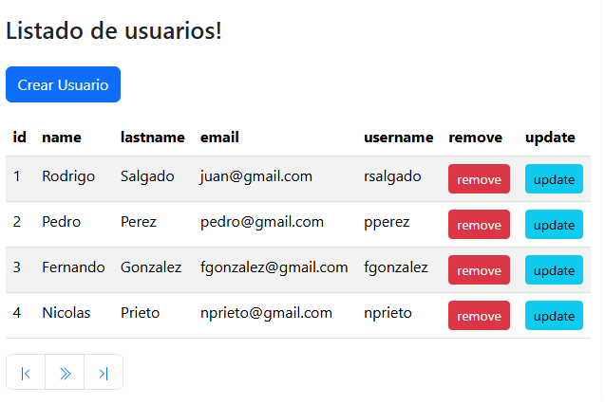This screenshot has width=605, height=405.
Task: Click the Crear Usuario button
Action: click(x=63, y=84)
